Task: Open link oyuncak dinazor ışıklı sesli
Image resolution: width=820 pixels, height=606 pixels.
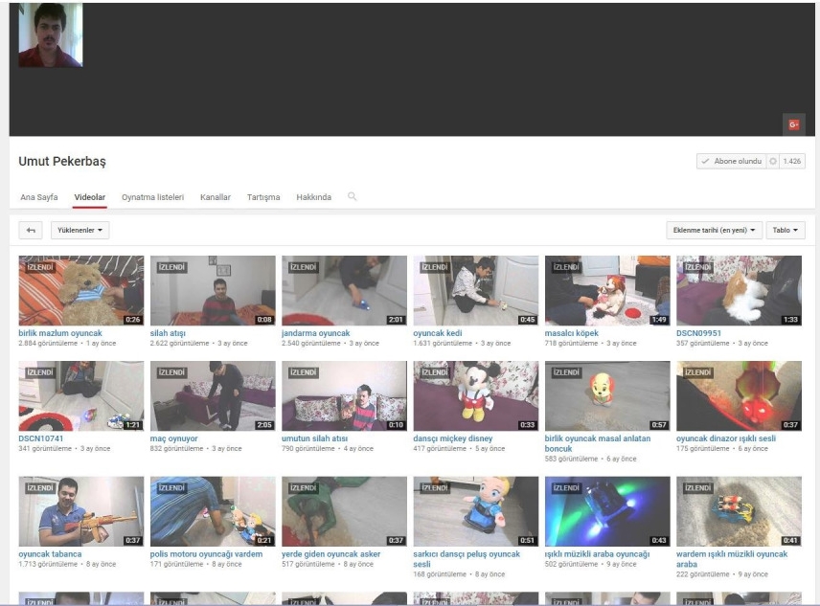Action: click(726, 438)
